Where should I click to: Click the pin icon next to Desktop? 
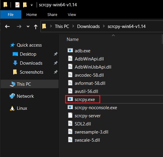[56, 54]
